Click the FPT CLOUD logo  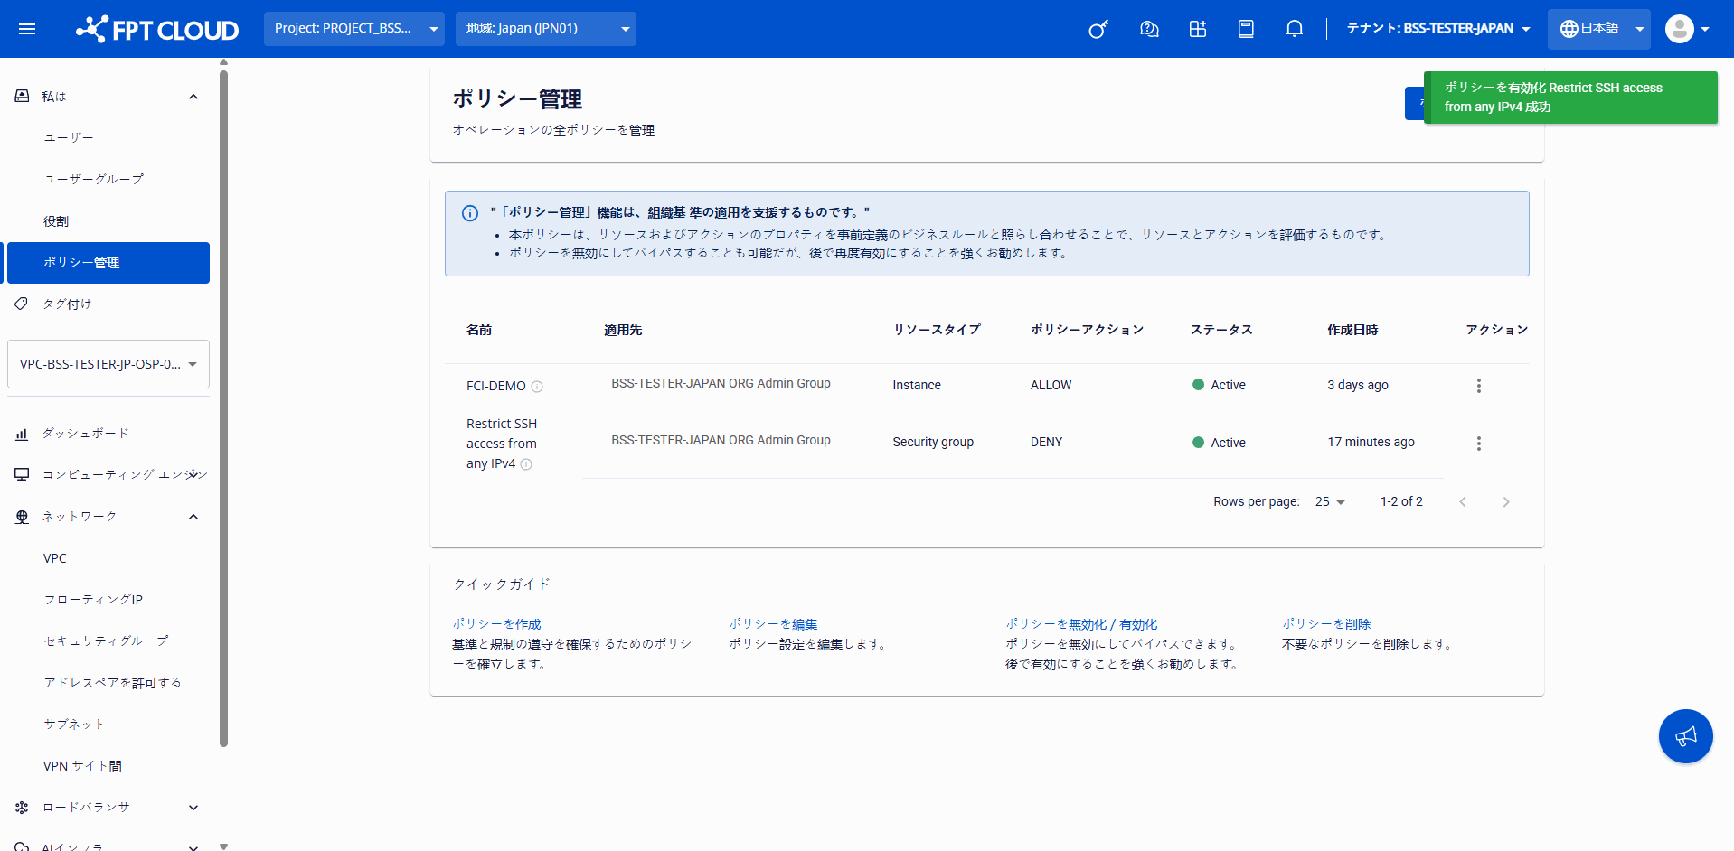[157, 29]
